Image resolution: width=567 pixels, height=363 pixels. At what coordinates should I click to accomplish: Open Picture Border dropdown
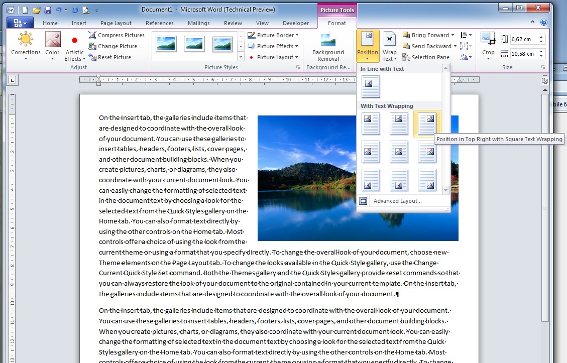pyautogui.click(x=273, y=35)
